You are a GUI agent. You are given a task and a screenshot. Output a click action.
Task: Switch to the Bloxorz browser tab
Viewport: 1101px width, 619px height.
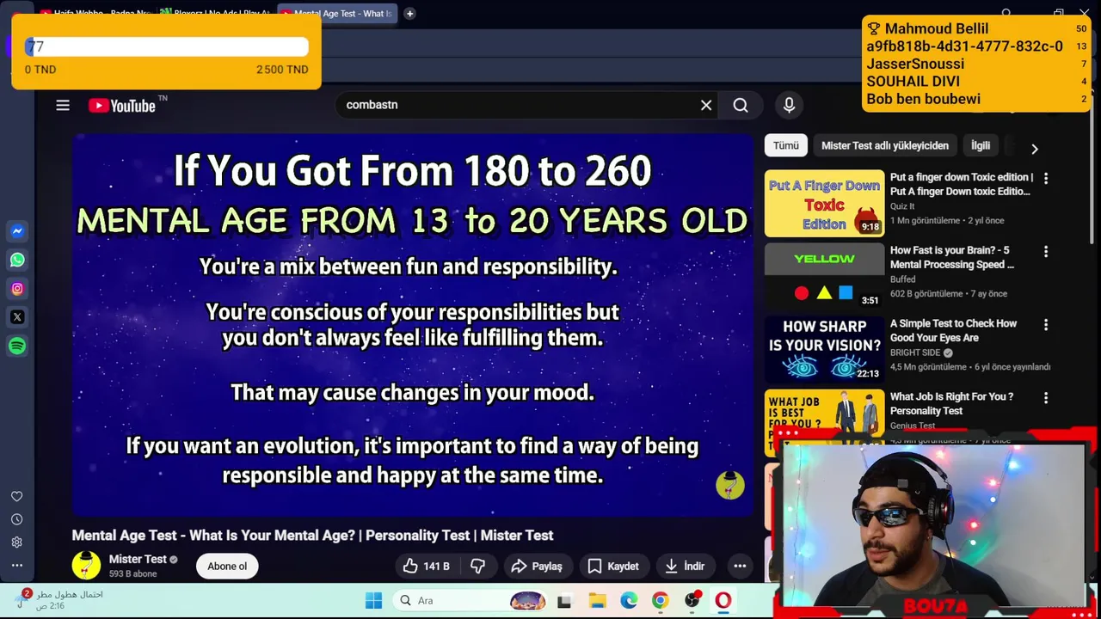[x=214, y=13]
